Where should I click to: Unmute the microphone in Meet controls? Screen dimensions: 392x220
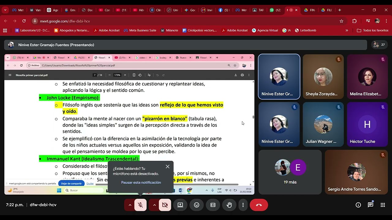pyautogui.click(x=140, y=205)
